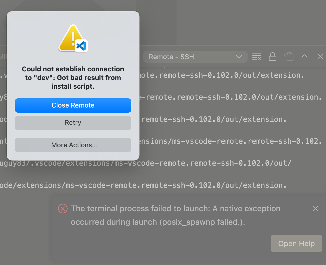Toggle scroll lock on the output panel
This screenshot has width=326, height=265.
pyautogui.click(x=272, y=56)
